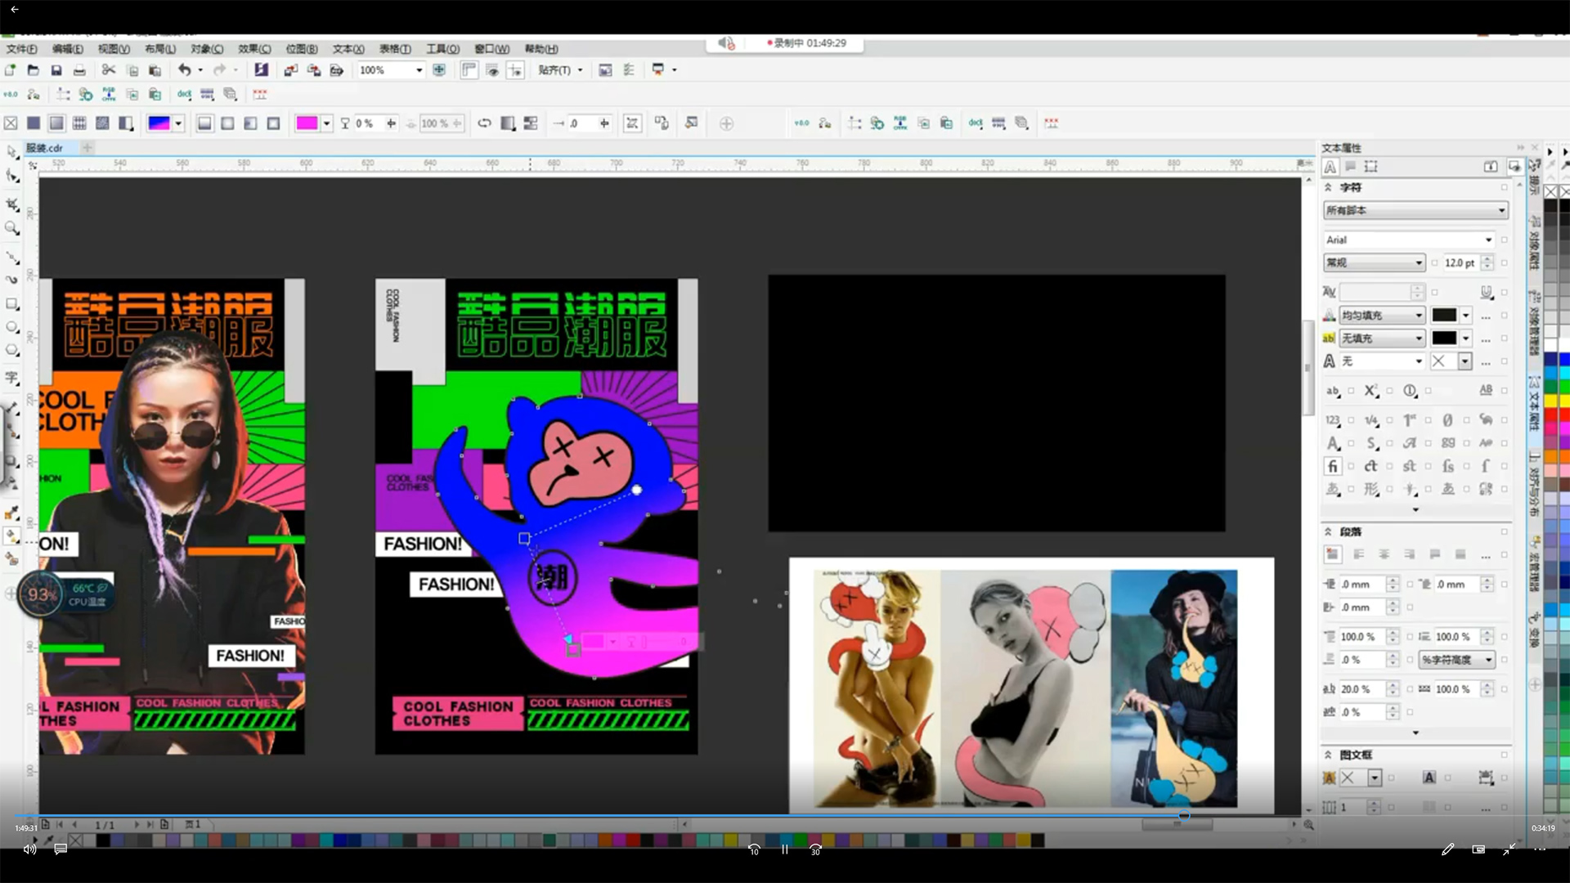
Task: Click the Undo arrow icon
Action: (185, 70)
